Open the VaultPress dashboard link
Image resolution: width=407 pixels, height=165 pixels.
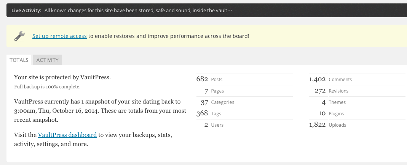pyautogui.click(x=67, y=135)
